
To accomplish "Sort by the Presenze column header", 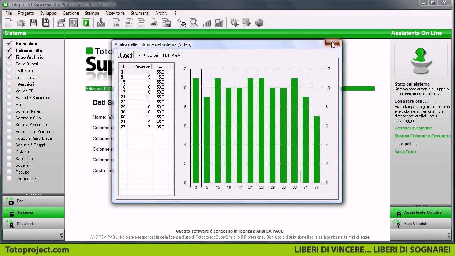I will tap(140, 66).
